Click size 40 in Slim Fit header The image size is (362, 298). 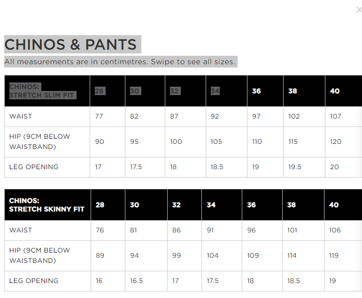pos(334,91)
